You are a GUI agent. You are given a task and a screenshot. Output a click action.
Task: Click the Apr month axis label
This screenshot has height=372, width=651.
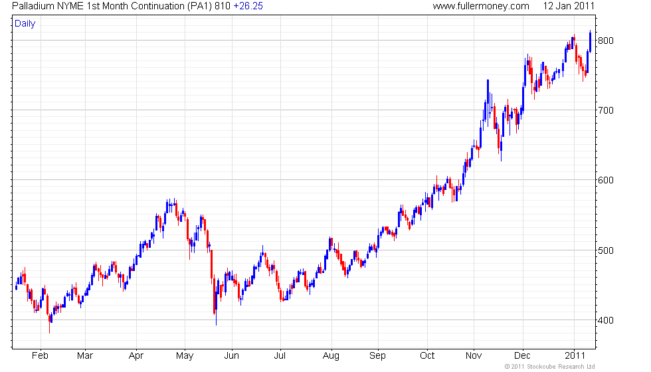coord(136,356)
